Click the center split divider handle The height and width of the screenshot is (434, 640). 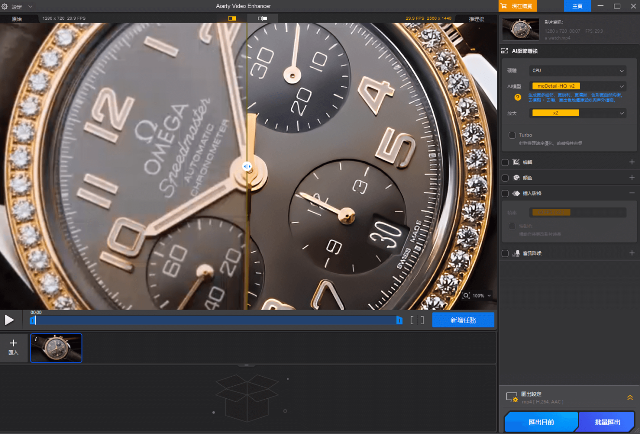(x=247, y=166)
